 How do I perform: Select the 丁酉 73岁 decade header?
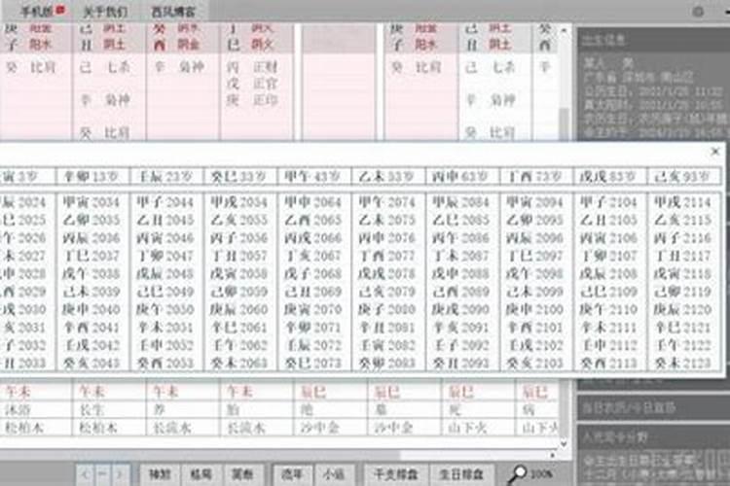coord(535,177)
